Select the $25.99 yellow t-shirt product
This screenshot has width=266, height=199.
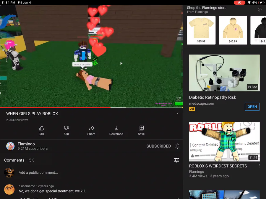(201, 30)
